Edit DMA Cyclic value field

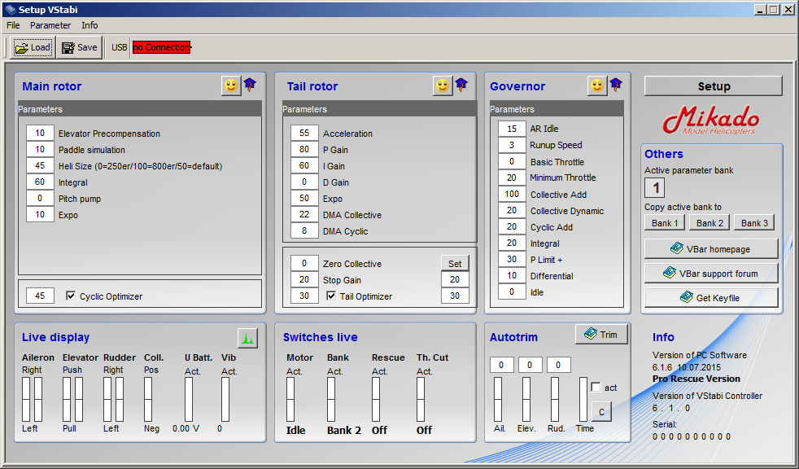click(x=304, y=231)
